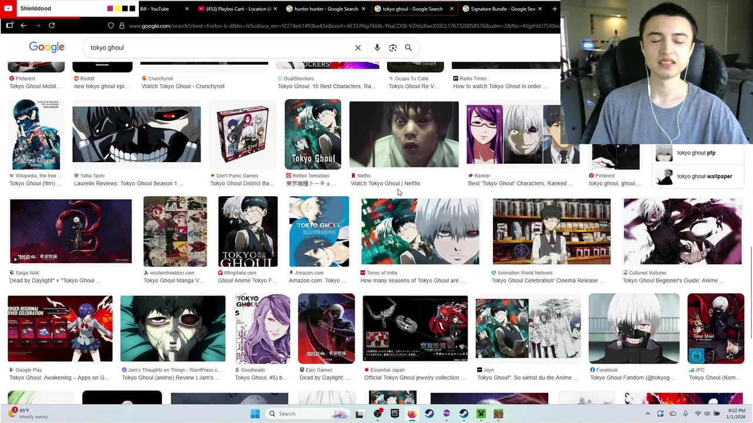Open Wikipedia Tokyo Ghoul (film) result
The image size is (753, 423).
pyautogui.click(x=35, y=183)
